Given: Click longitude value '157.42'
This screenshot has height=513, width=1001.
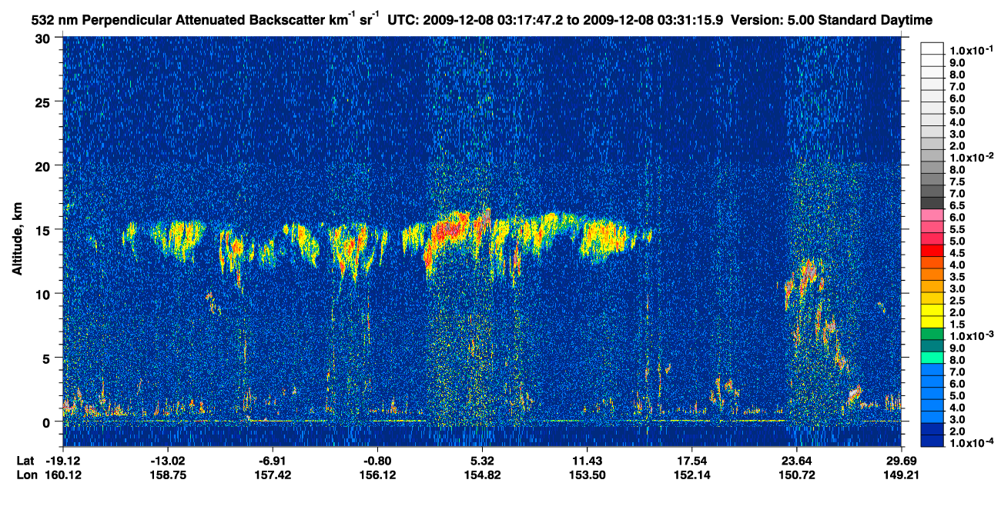Looking at the screenshot, I should coord(273,475).
